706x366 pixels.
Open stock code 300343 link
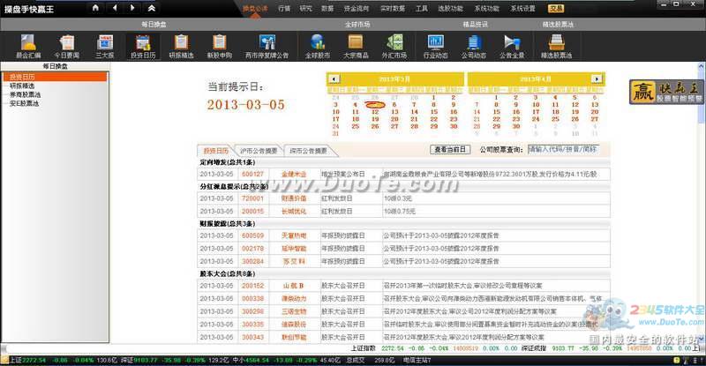tap(252, 337)
